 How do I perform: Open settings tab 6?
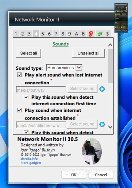[x=49, y=34]
